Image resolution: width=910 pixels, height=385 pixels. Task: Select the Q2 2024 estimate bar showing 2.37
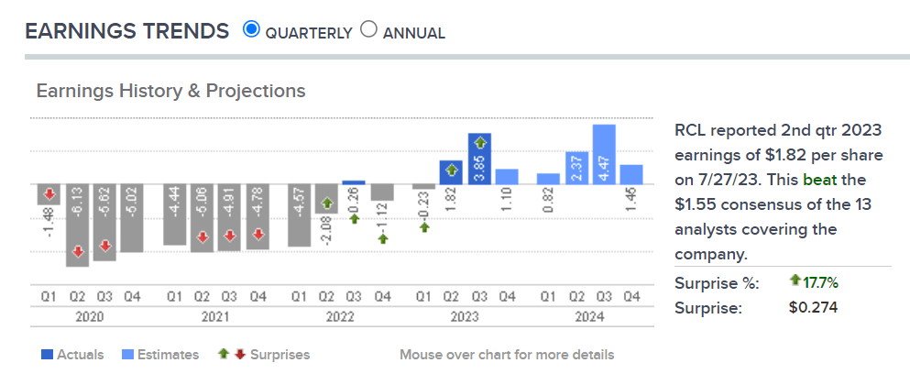(x=576, y=168)
